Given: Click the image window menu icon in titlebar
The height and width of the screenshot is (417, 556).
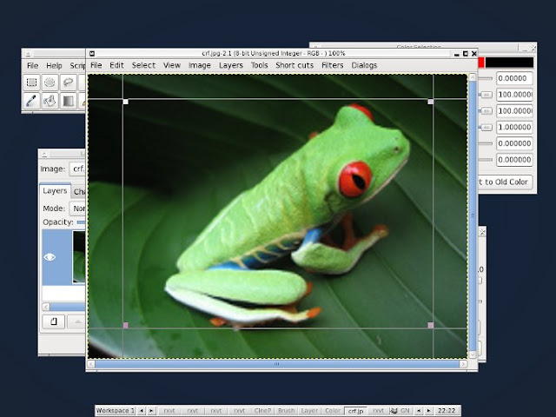Looking at the screenshot, I should 92,54.
